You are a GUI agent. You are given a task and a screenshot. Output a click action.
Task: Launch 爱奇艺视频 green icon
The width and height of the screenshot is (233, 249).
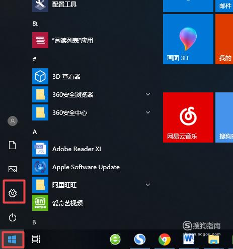click(x=40, y=203)
